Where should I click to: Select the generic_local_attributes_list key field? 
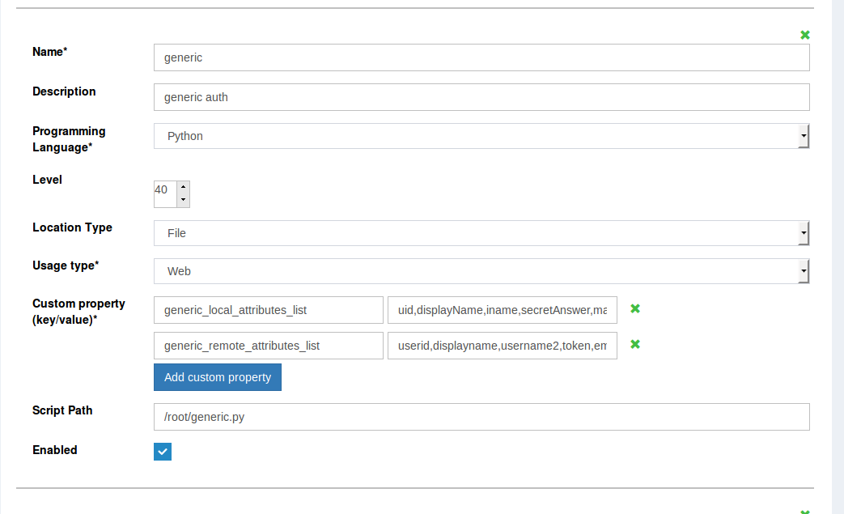tap(268, 309)
